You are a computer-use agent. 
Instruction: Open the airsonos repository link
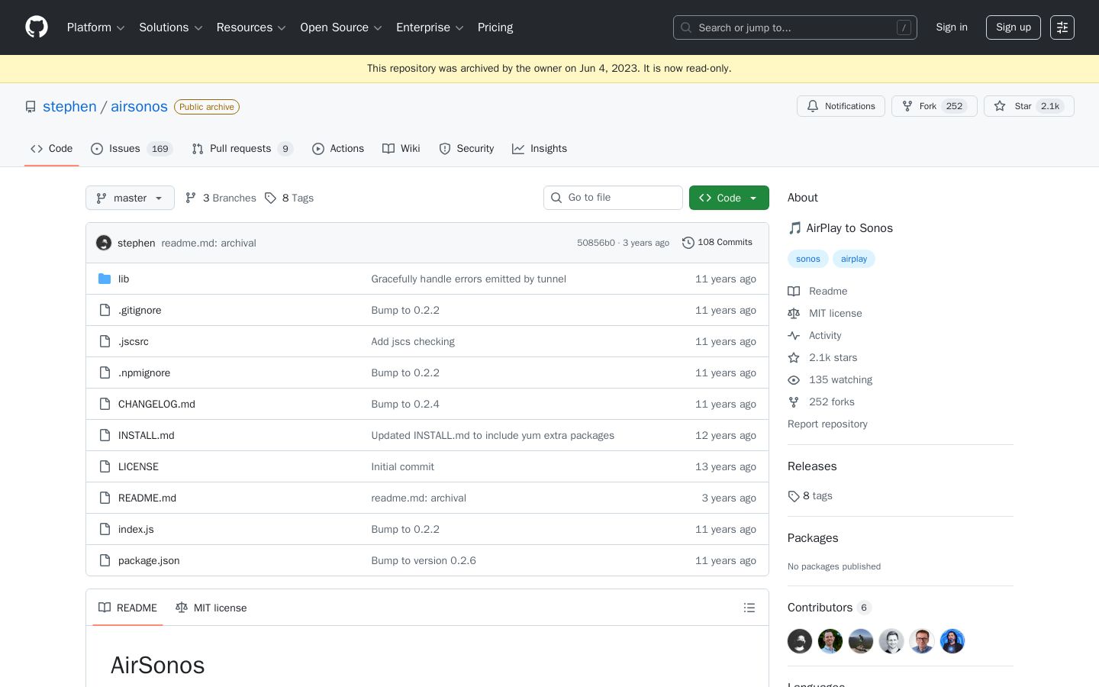click(139, 107)
